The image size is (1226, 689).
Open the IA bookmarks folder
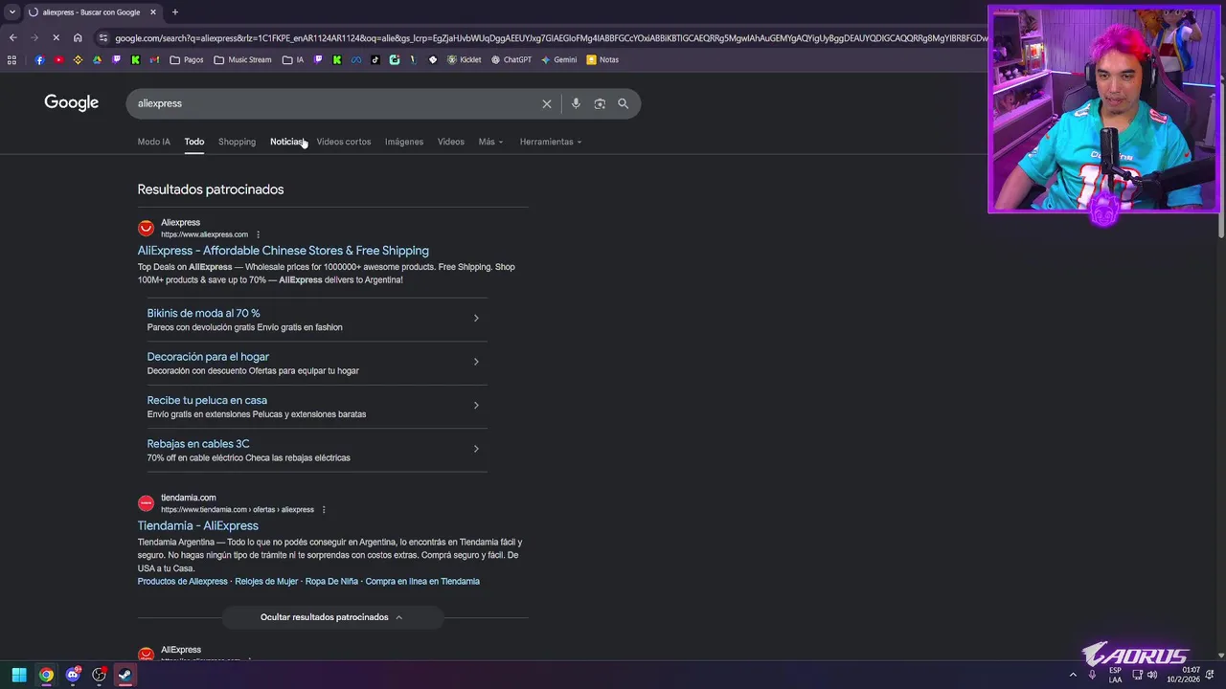[x=293, y=59]
